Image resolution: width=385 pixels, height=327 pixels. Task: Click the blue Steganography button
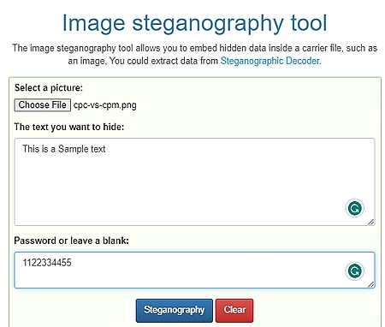[x=175, y=311]
